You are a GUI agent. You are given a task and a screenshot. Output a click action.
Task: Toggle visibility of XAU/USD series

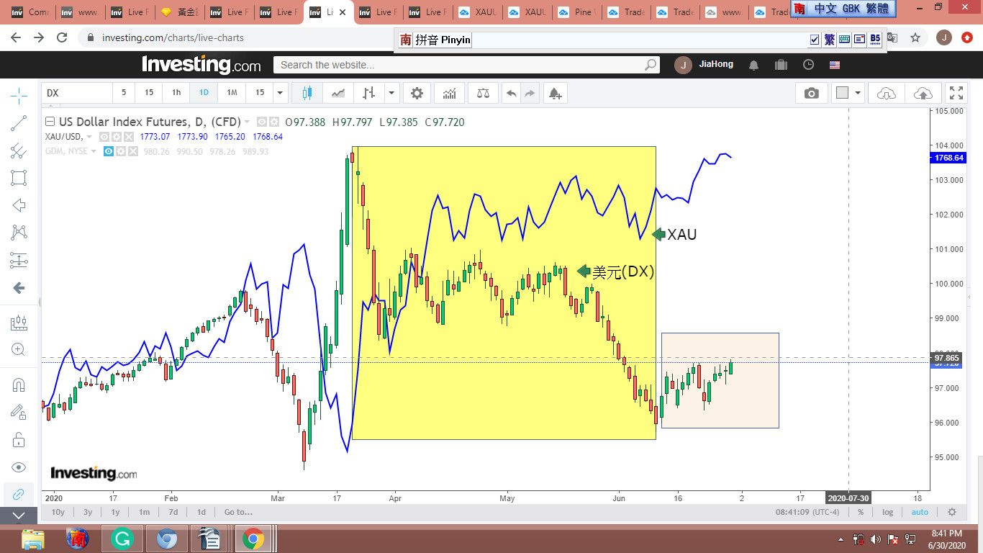pos(104,137)
